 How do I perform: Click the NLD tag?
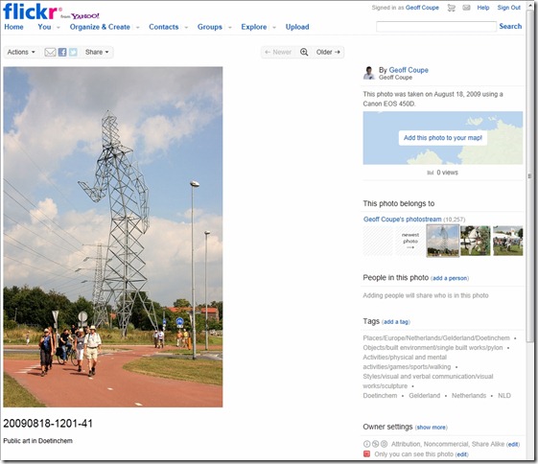[x=504, y=396]
